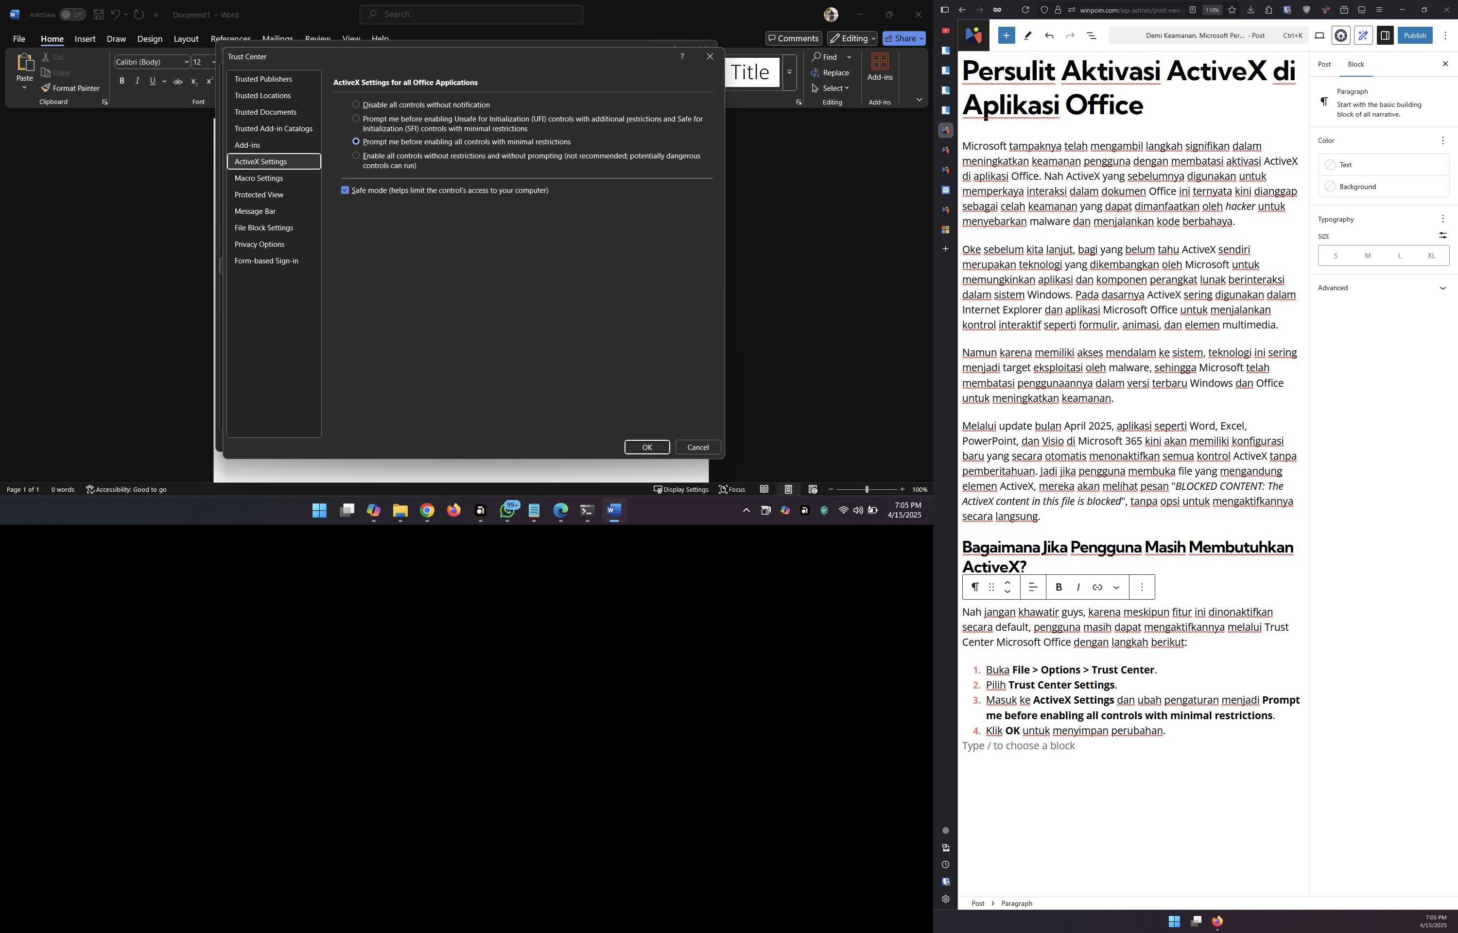This screenshot has width=1458, height=933.
Task: Open block toolbar More formatting chevron
Action: (1116, 587)
